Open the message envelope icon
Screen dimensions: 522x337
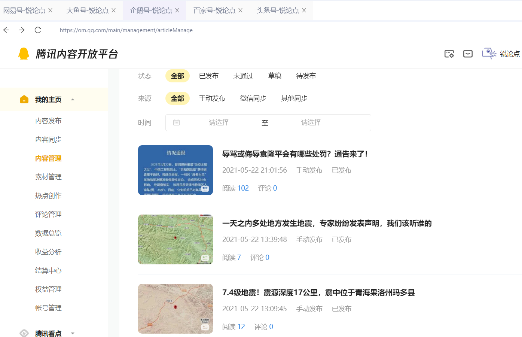pyautogui.click(x=467, y=54)
